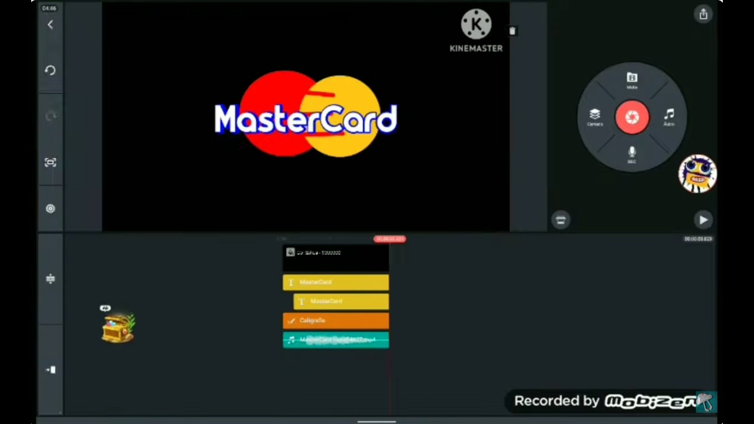The image size is (754, 424).
Task: Select the Caligrafia handwriting layer
Action: [x=336, y=321]
